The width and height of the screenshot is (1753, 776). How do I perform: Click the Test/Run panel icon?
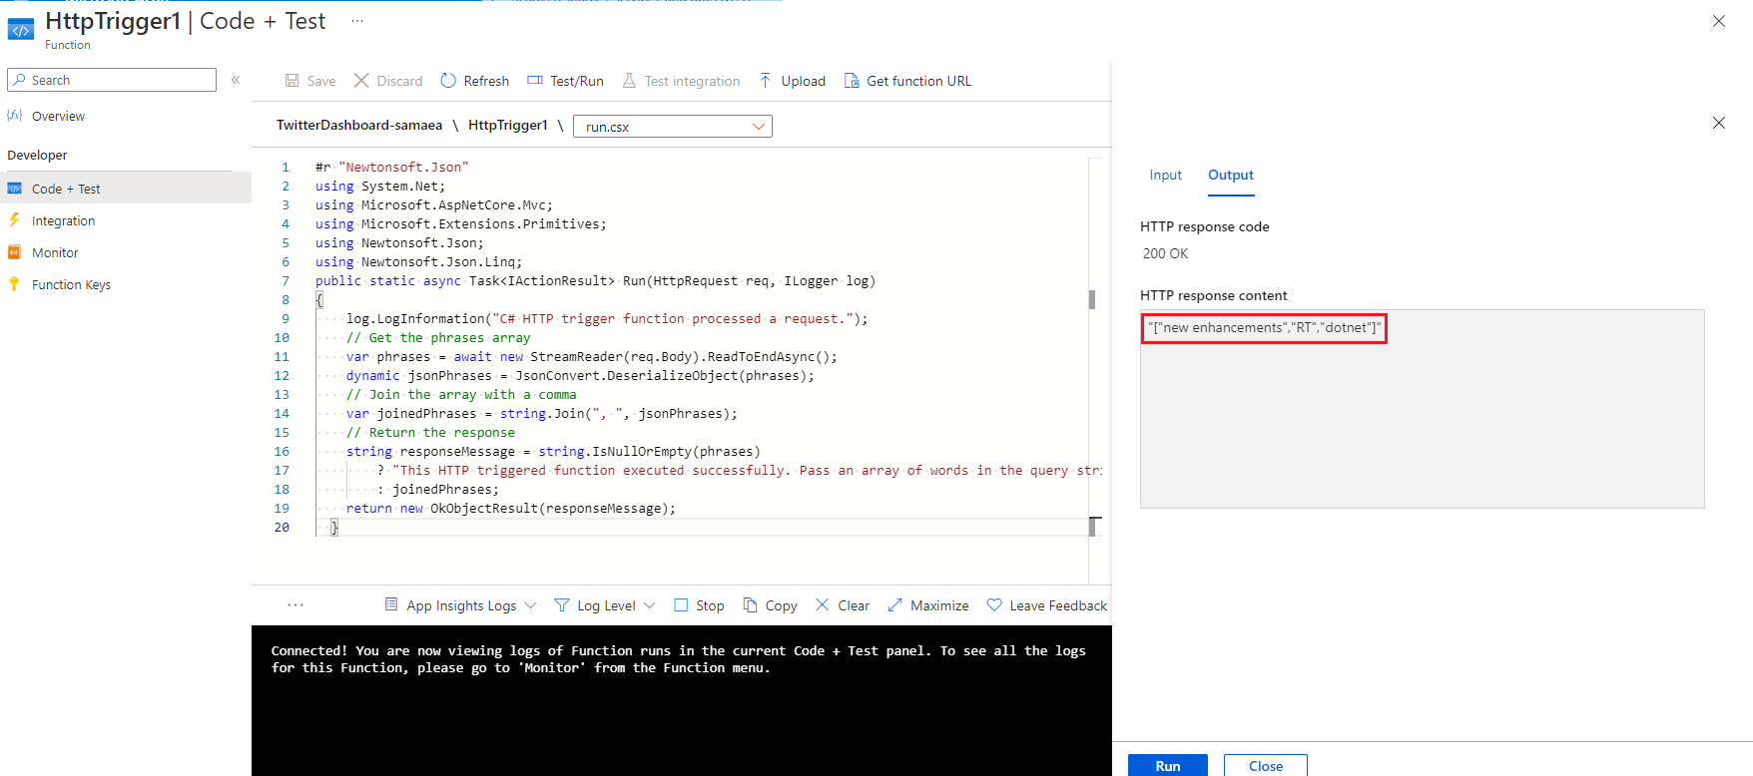(535, 80)
